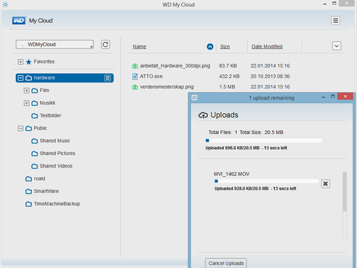Click the Cancel Uploads button
The height and width of the screenshot is (268, 357).
(226, 263)
